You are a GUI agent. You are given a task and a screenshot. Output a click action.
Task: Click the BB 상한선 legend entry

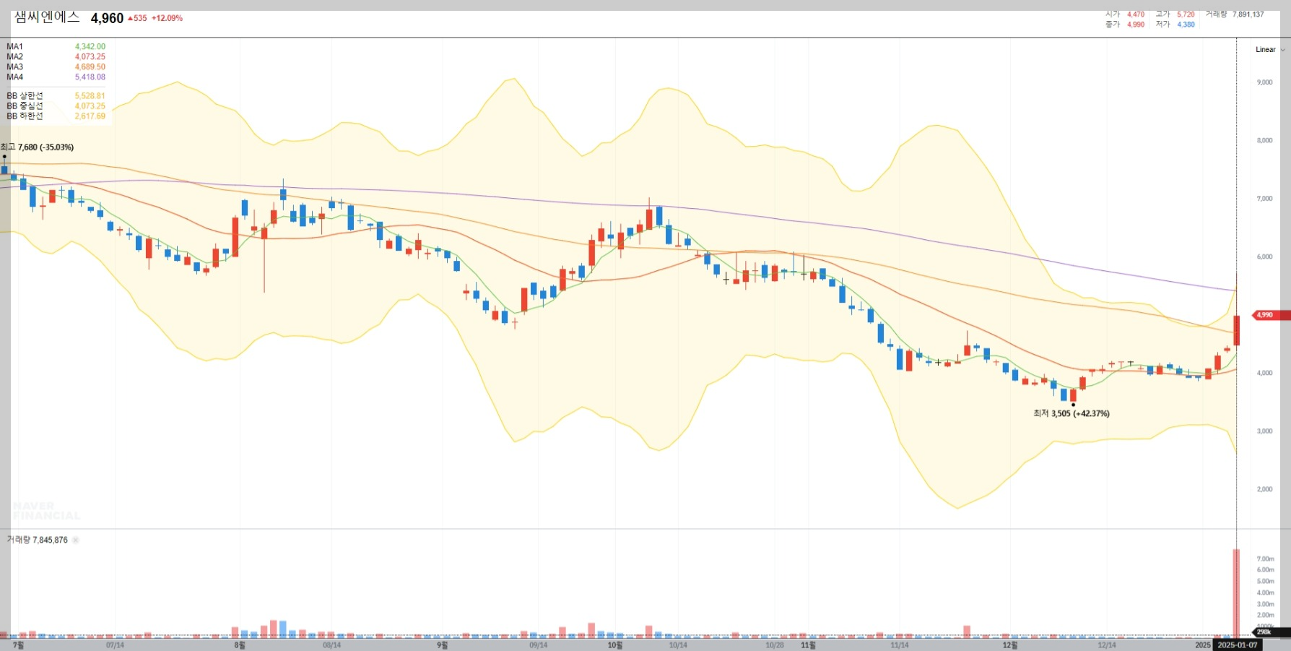point(56,95)
